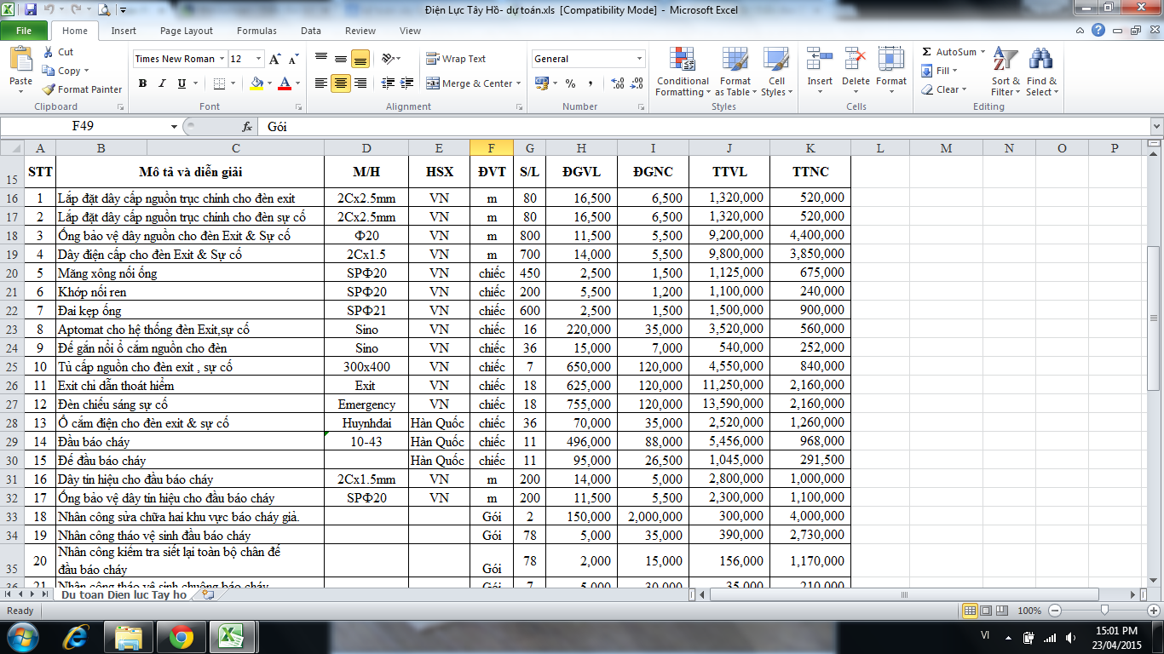The width and height of the screenshot is (1164, 654).
Task: Open Conditional Formatting menu
Action: (x=682, y=73)
